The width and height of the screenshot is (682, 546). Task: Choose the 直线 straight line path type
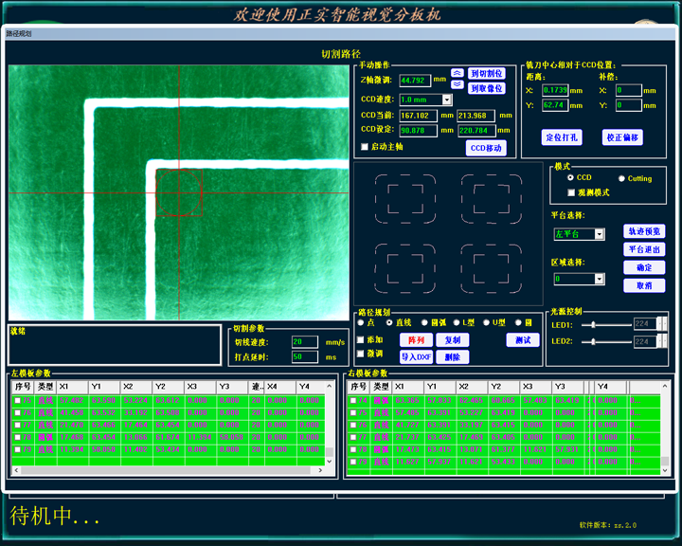[389, 322]
